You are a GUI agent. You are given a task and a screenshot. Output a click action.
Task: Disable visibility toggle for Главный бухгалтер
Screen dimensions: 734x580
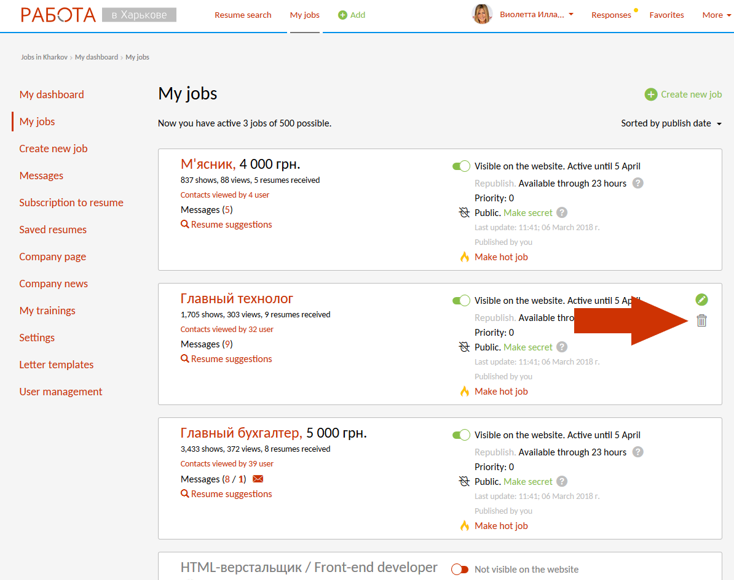(461, 435)
